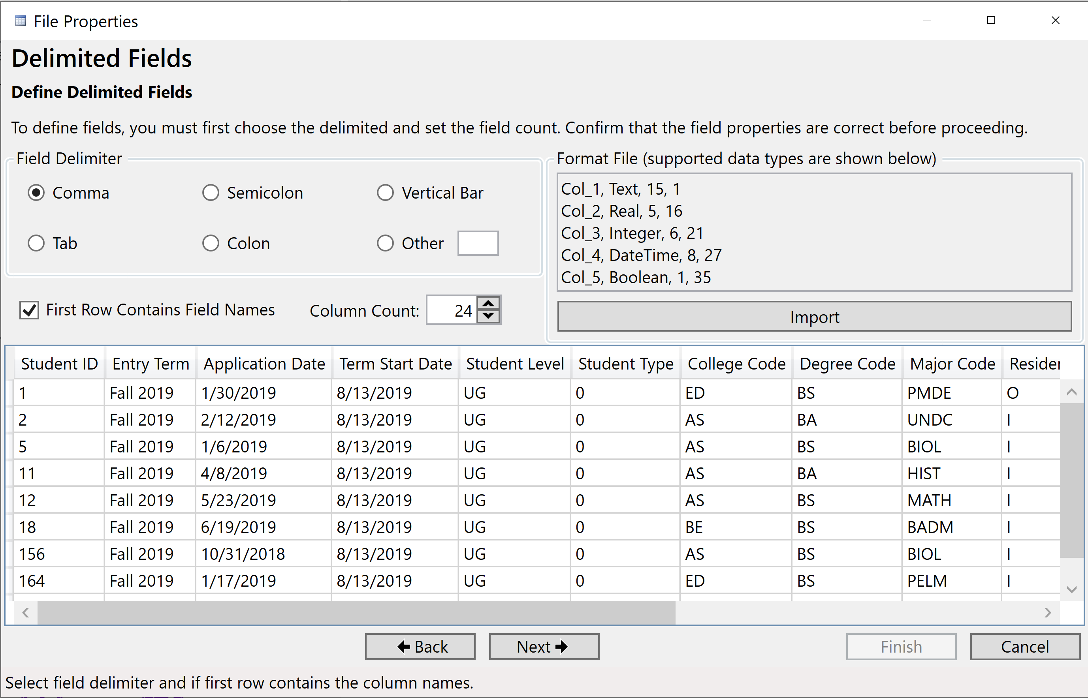Screen dimensions: 1088x698
Task: Increase the Column Count value
Action: pyautogui.click(x=488, y=303)
